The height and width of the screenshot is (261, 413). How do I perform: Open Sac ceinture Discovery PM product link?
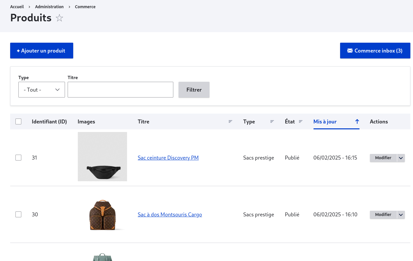coord(168,158)
